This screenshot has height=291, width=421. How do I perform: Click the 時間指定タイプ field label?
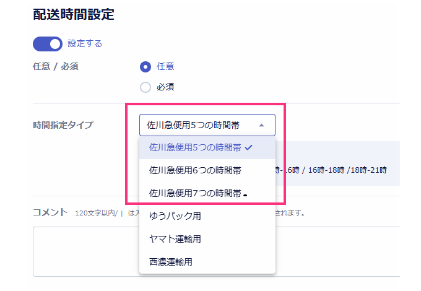(x=63, y=125)
